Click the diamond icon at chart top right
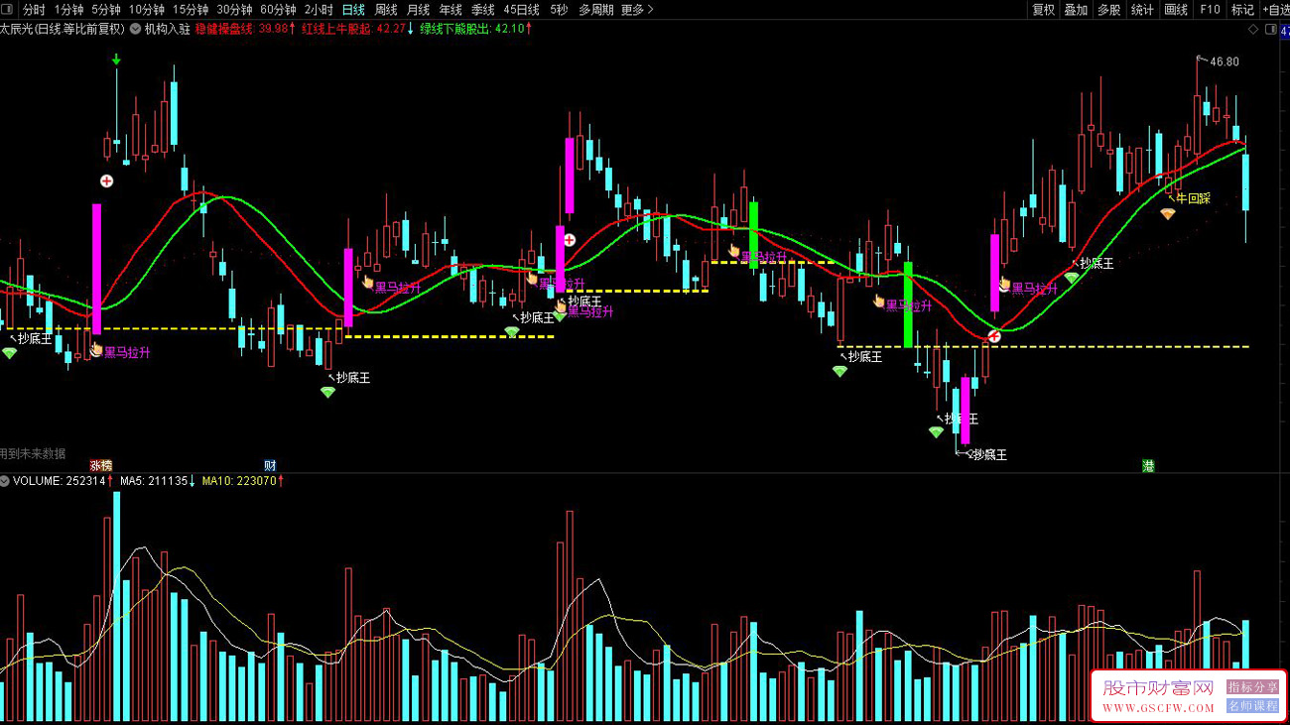The image size is (1290, 725). pyautogui.click(x=1253, y=30)
